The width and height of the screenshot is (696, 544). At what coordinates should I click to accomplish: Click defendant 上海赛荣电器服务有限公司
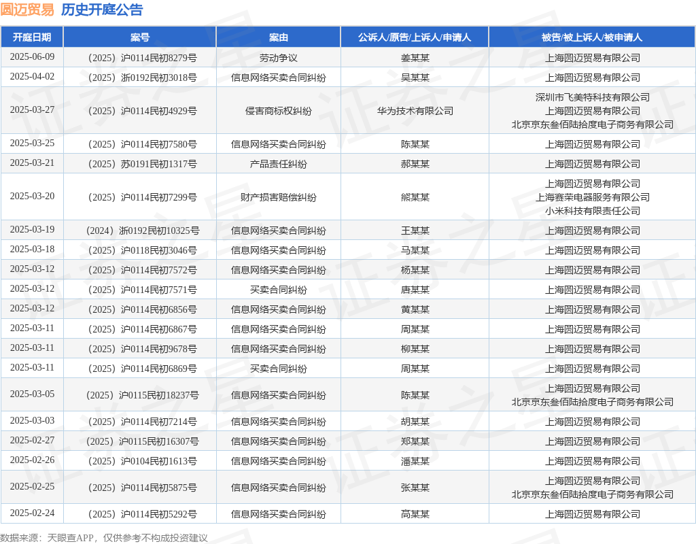593,197
